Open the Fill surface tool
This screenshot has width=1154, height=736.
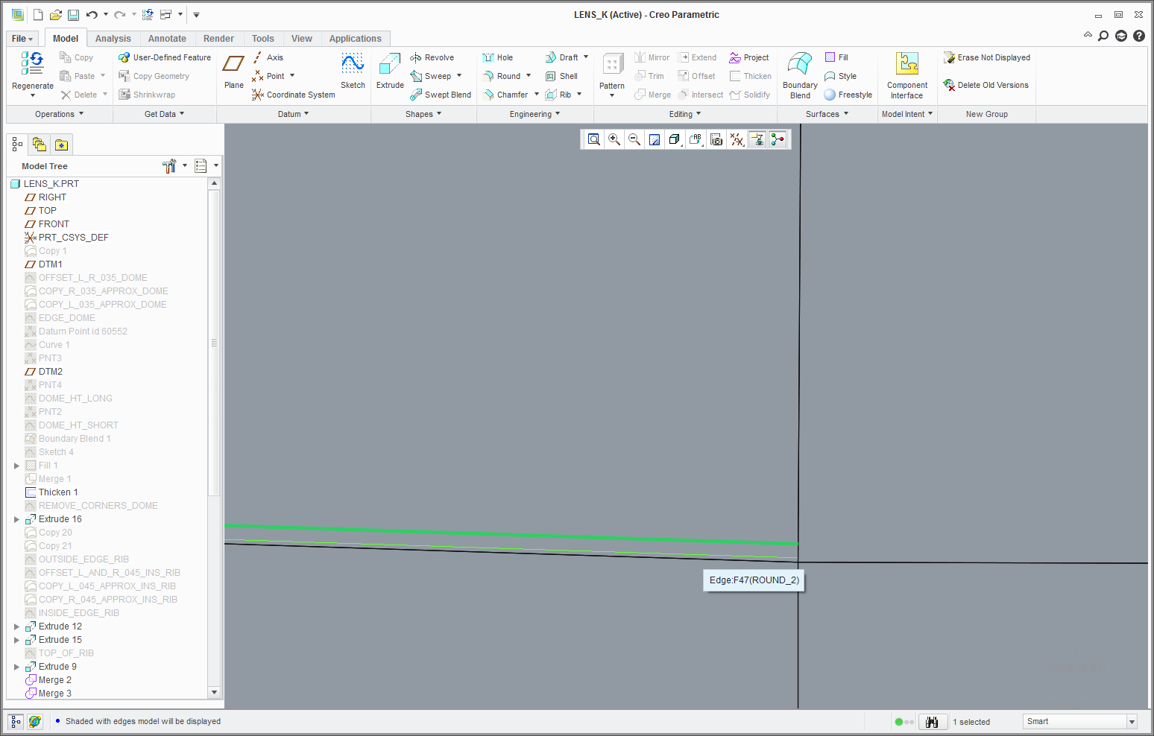(x=836, y=57)
